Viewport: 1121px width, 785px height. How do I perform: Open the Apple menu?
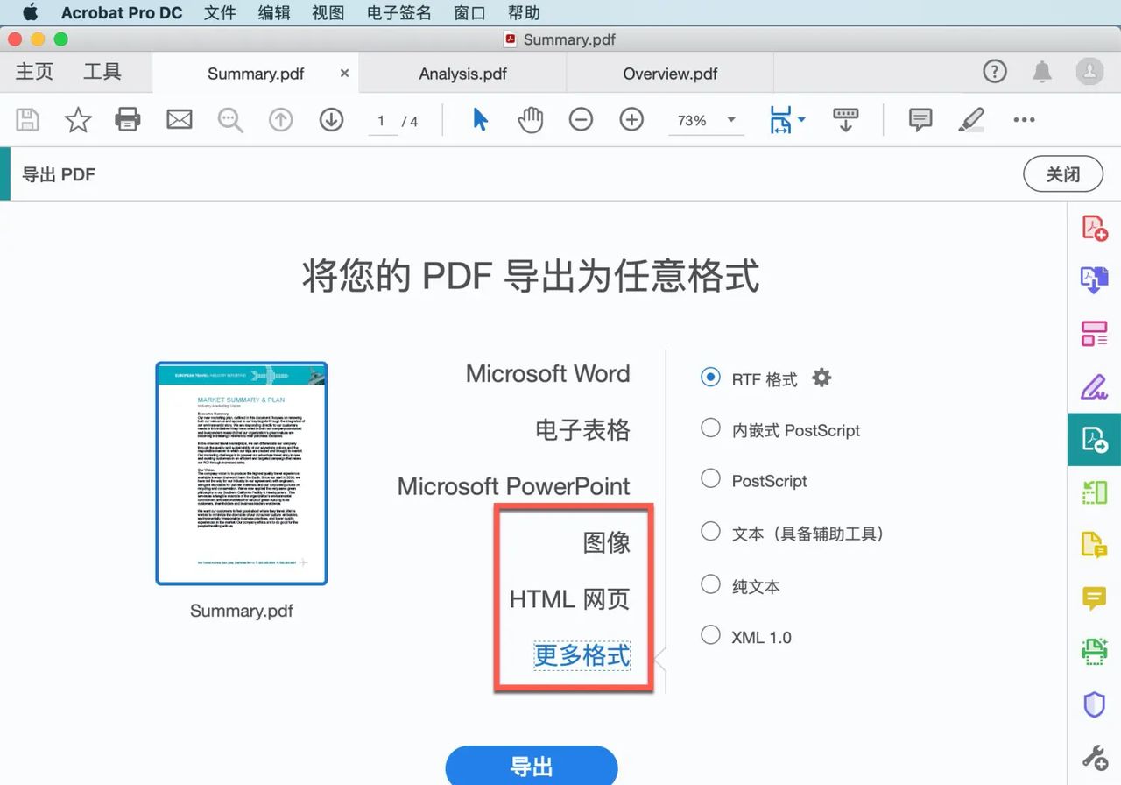pyautogui.click(x=31, y=12)
